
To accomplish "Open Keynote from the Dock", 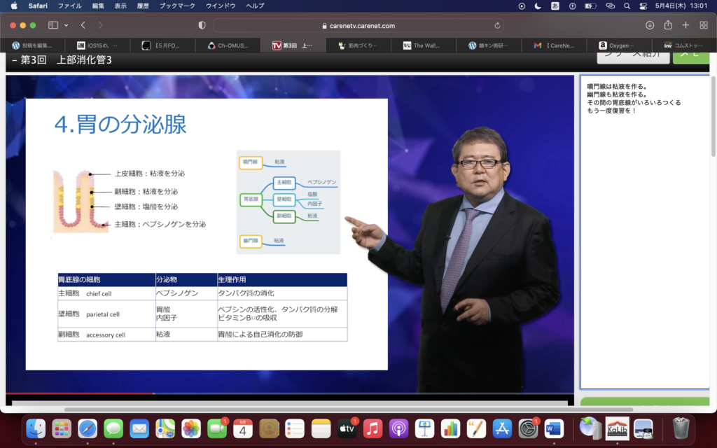I will pos(425,428).
